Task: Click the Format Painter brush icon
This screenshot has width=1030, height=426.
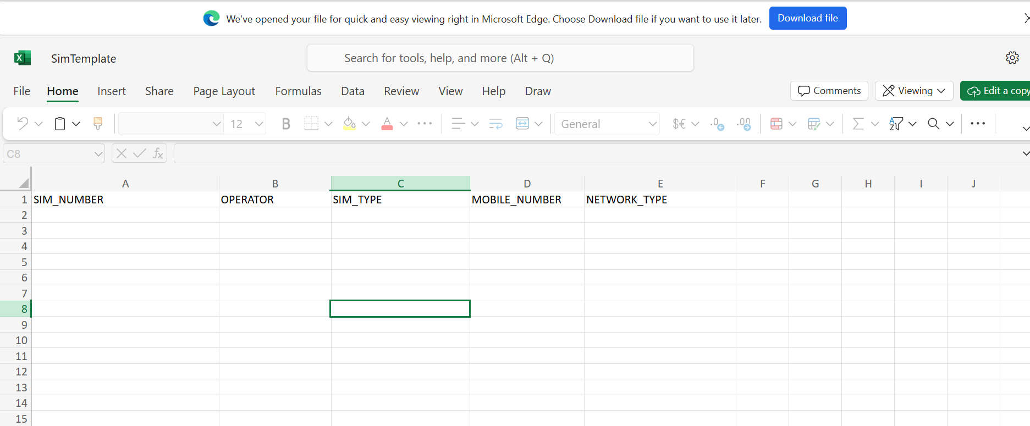Action: pyautogui.click(x=98, y=124)
